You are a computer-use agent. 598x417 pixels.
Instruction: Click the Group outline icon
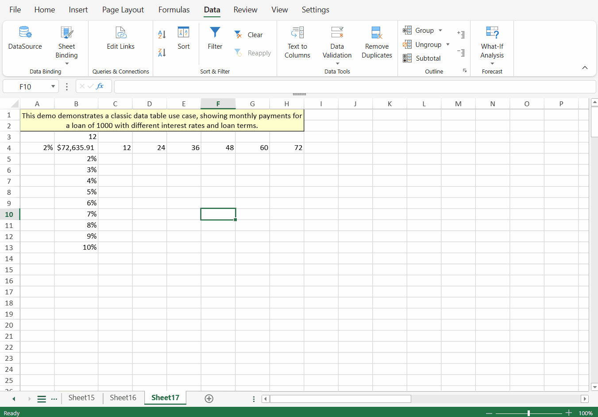point(407,30)
